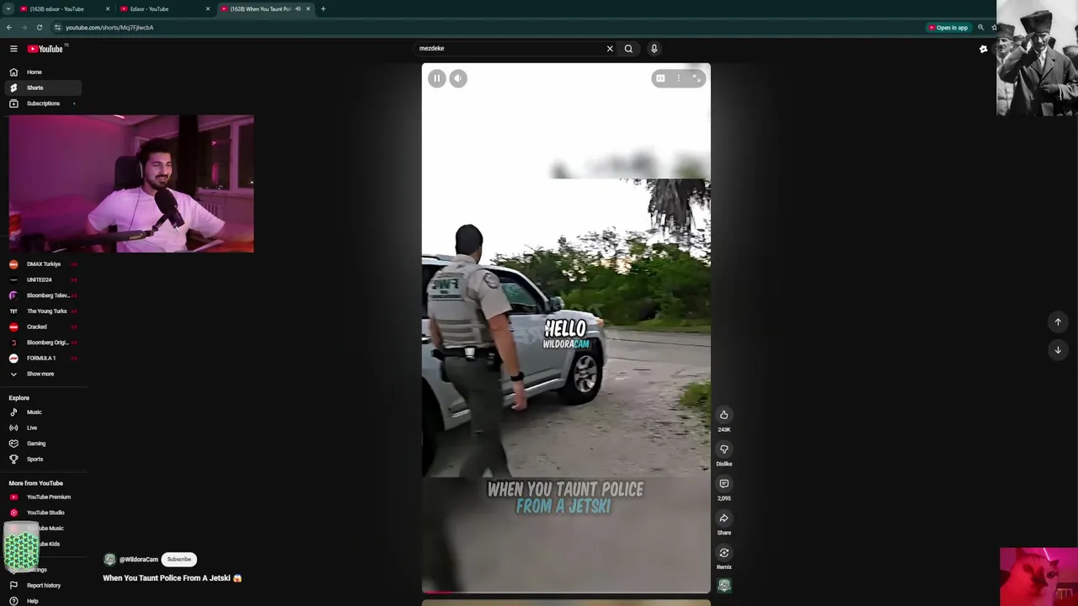The width and height of the screenshot is (1078, 606).
Task: Mute the Short's volume
Action: (x=458, y=78)
